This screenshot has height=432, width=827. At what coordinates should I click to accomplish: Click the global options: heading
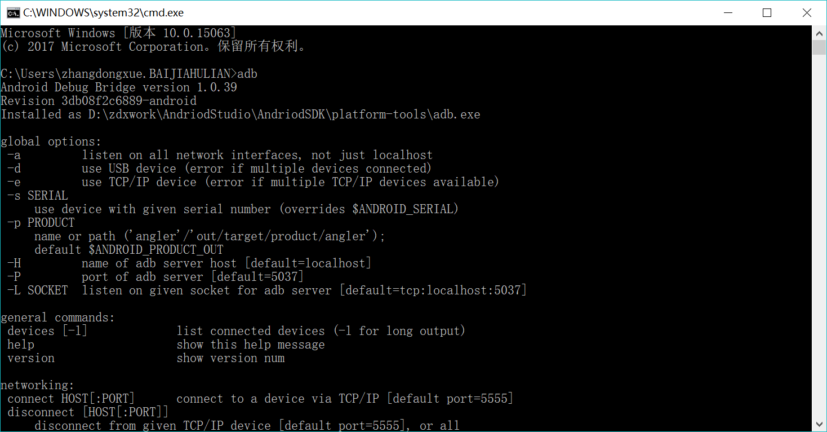point(51,142)
